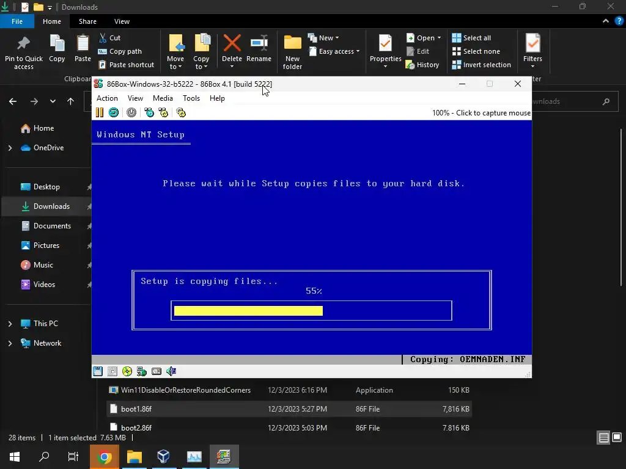The width and height of the screenshot is (626, 469).
Task: Open Properties from the ribbon
Action: [385, 51]
